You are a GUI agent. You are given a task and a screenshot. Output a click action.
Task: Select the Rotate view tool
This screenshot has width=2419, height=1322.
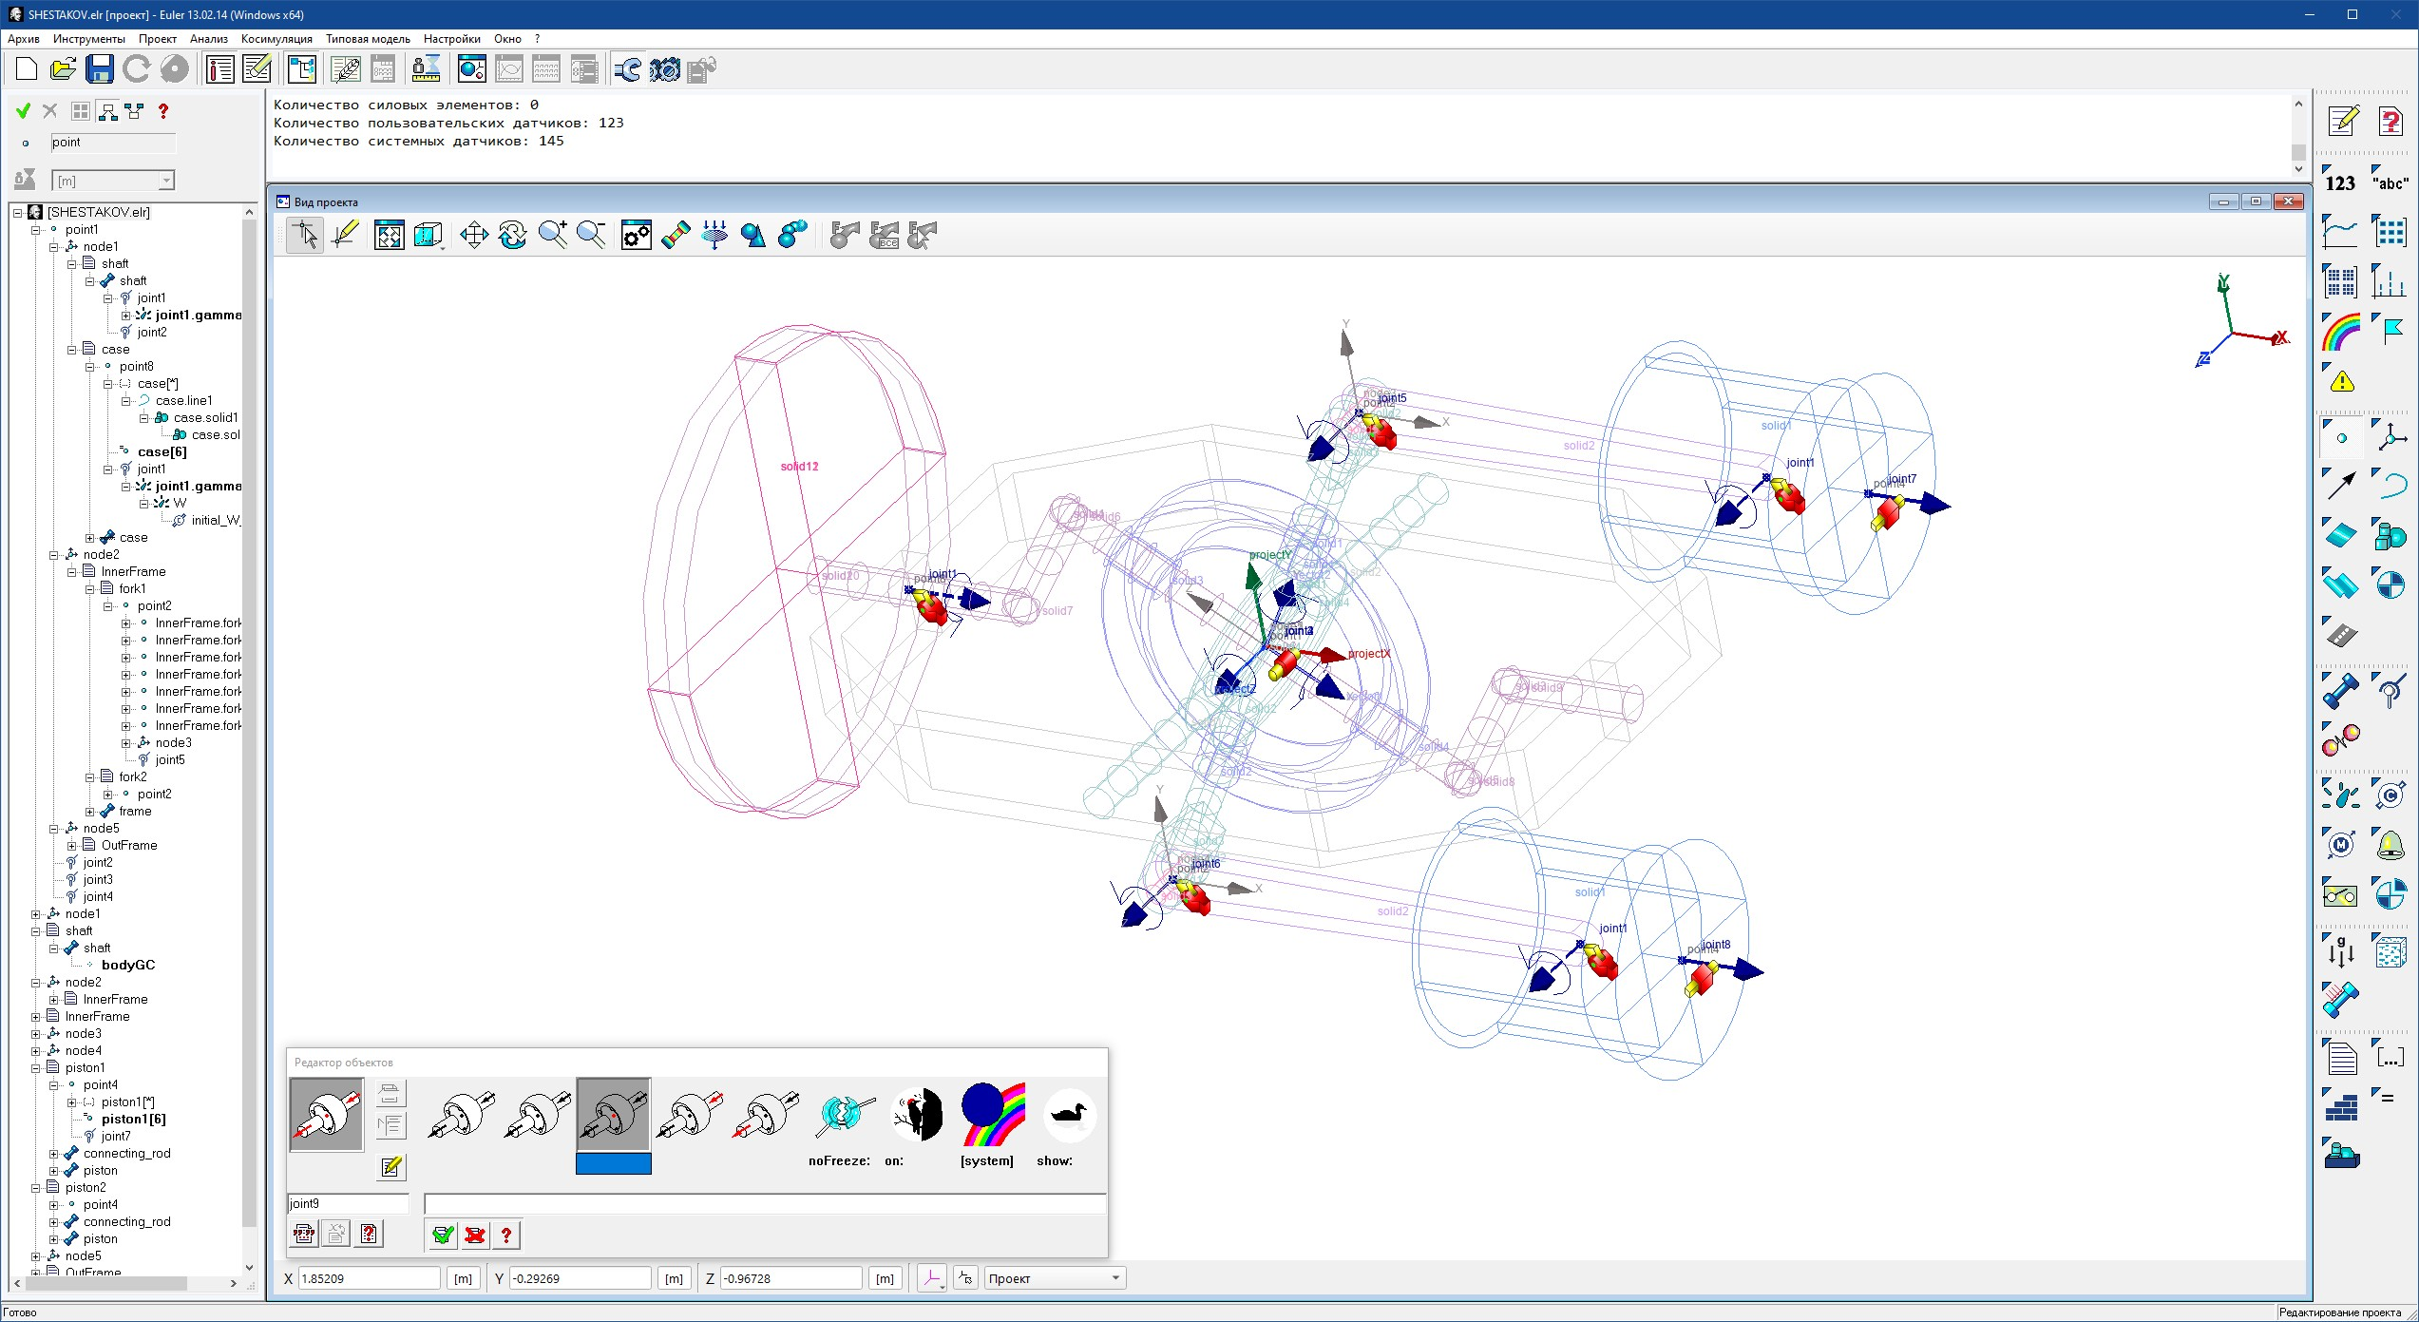point(512,235)
